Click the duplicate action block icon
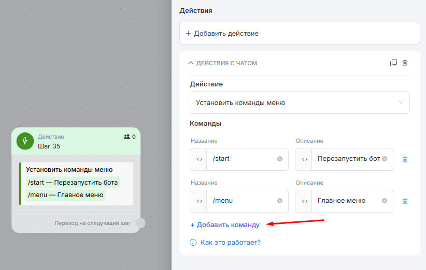Image resolution: width=426 pixels, height=270 pixels. click(x=393, y=63)
